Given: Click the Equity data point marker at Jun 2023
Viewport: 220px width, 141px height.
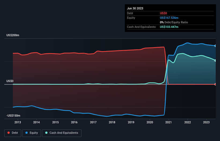Looking at the screenshot, I should [x=215, y=46].
